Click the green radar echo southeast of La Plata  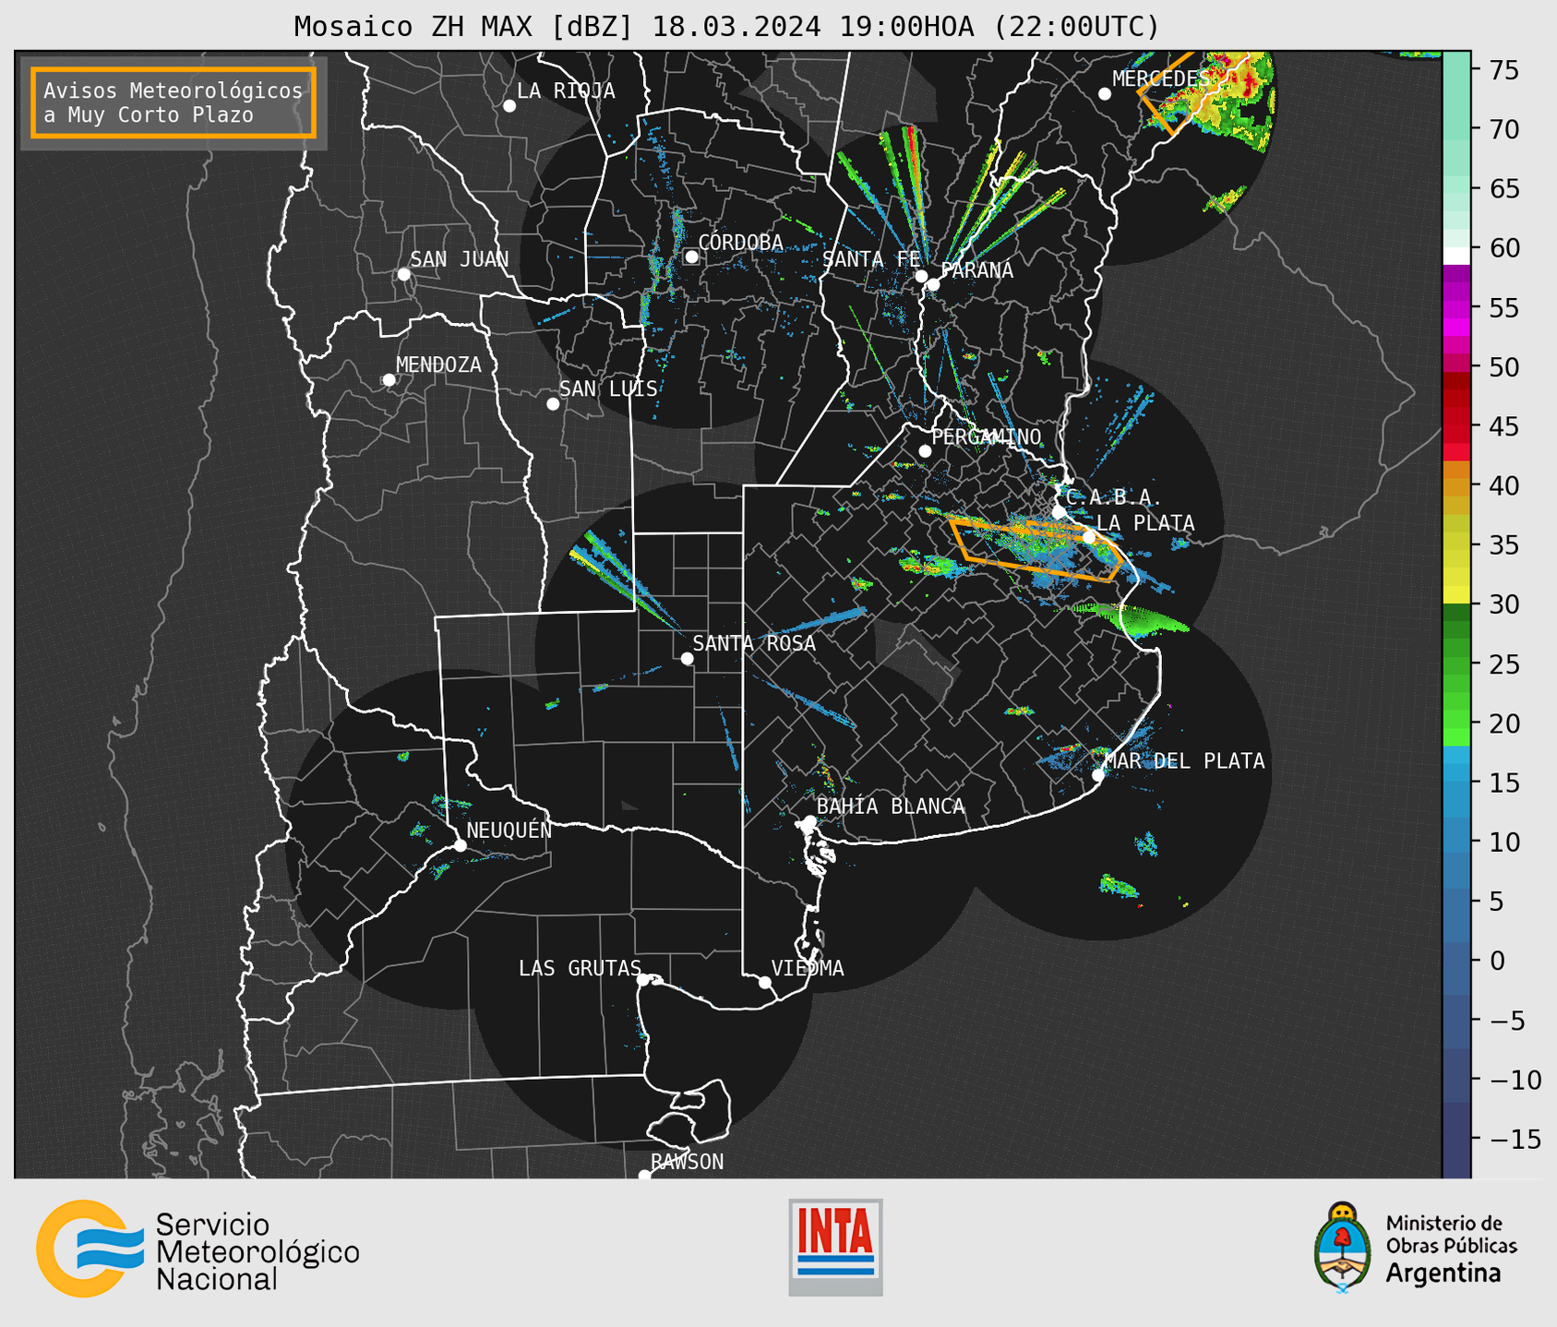point(1135,619)
